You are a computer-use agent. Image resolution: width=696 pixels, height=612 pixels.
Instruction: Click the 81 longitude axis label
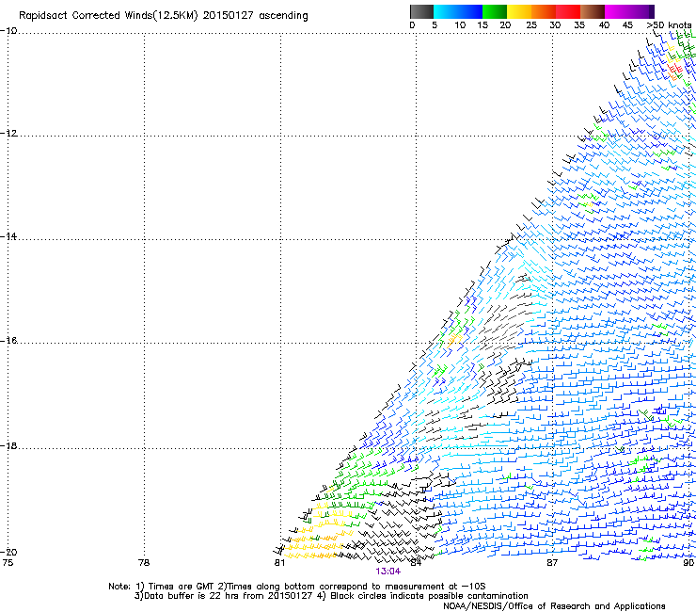pyautogui.click(x=279, y=563)
